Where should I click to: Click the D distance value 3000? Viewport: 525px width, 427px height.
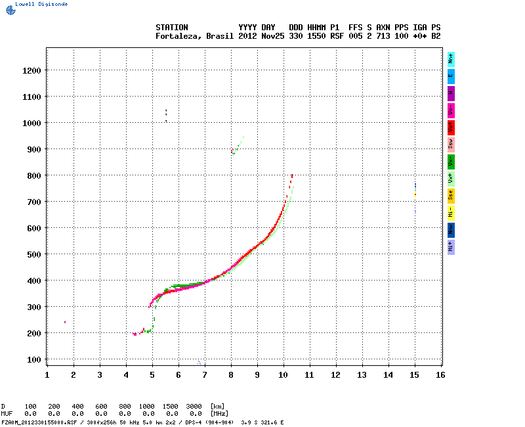click(x=194, y=407)
